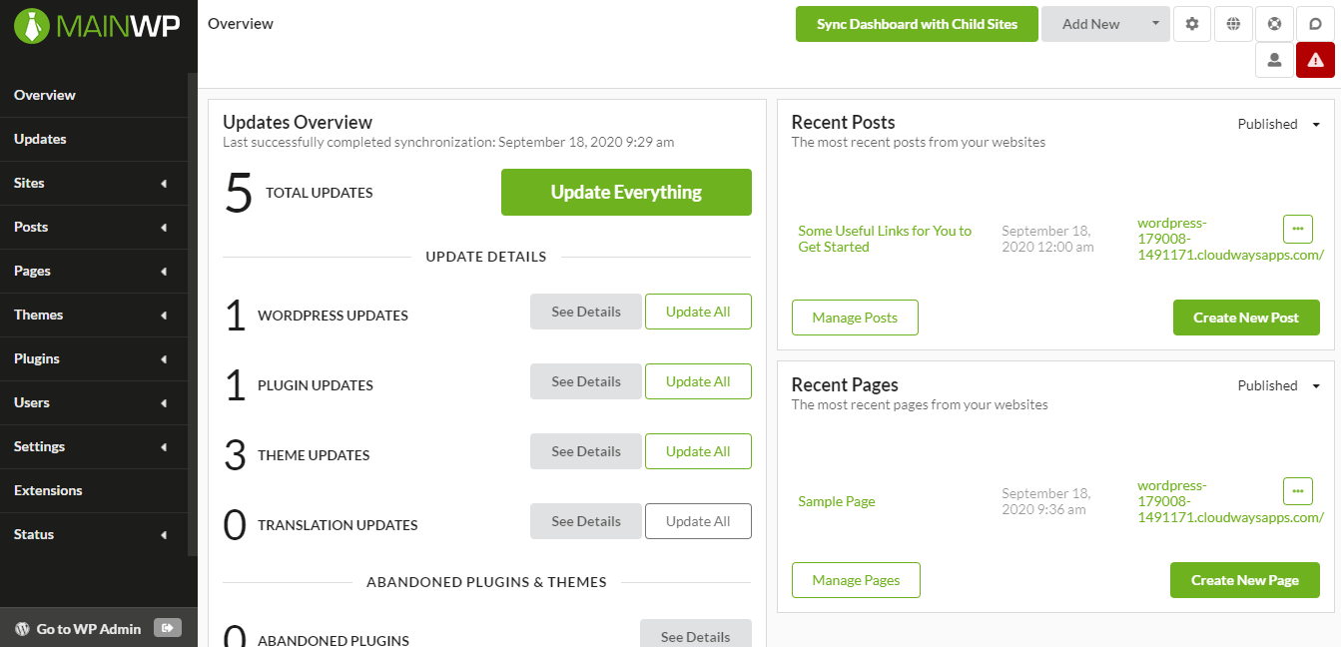Viewport: 1341px width, 647px height.
Task: Open the Recent Pages Published dropdown
Action: point(1279,385)
